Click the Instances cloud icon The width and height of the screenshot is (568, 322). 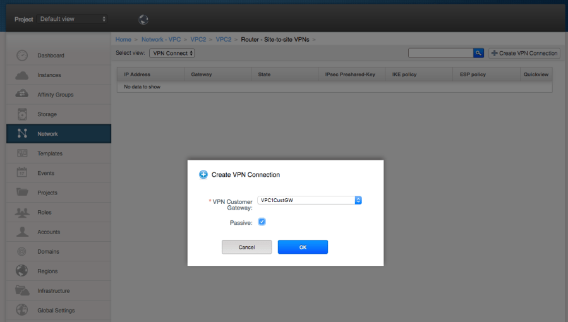(22, 75)
